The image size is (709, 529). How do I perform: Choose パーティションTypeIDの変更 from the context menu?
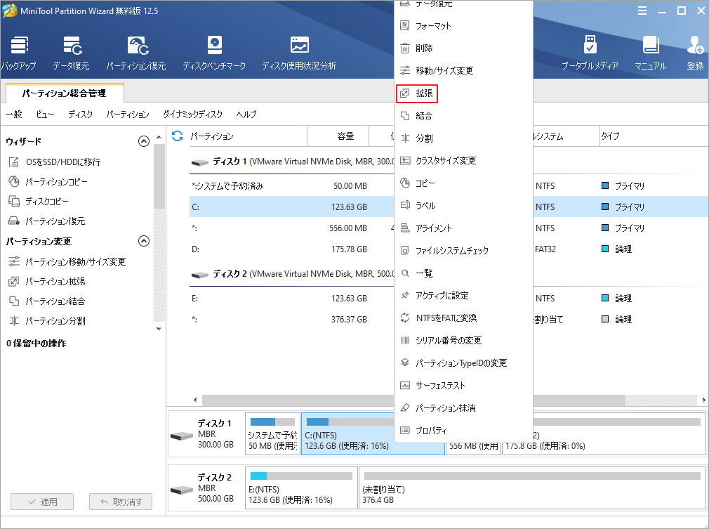tap(463, 363)
